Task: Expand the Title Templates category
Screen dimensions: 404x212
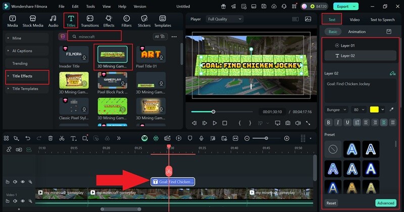Action: (27, 89)
